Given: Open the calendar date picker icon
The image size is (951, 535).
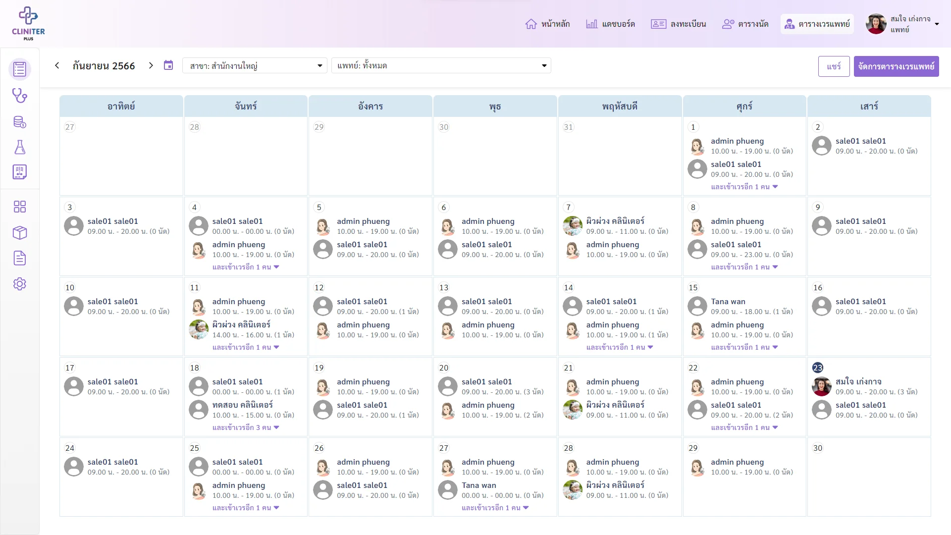Looking at the screenshot, I should tap(168, 65).
